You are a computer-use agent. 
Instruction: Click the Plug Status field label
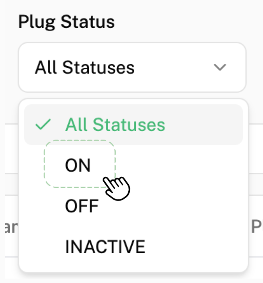click(66, 22)
